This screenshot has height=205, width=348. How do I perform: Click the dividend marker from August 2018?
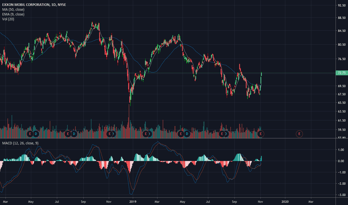pos(74,134)
